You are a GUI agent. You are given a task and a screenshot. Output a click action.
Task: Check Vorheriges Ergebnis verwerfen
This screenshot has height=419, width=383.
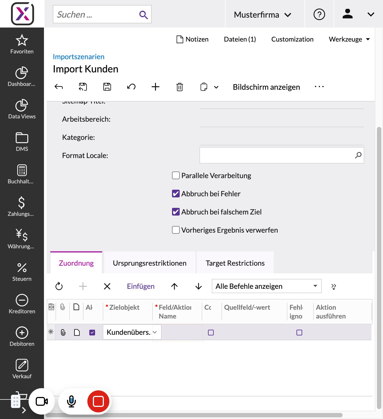pos(176,230)
